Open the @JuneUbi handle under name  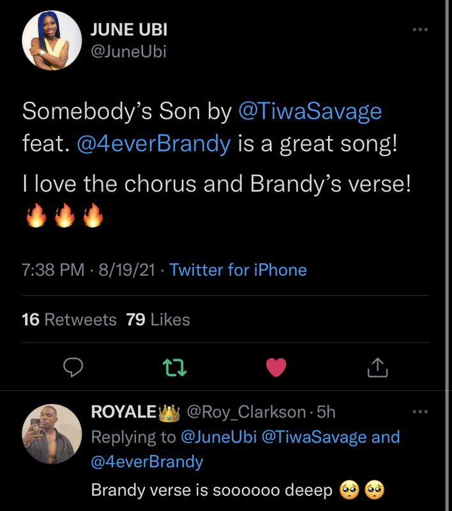click(128, 52)
